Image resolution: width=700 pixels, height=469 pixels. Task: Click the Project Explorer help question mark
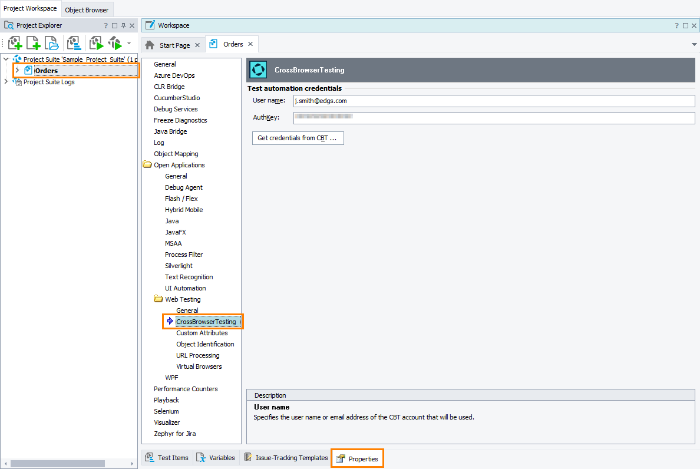106,25
